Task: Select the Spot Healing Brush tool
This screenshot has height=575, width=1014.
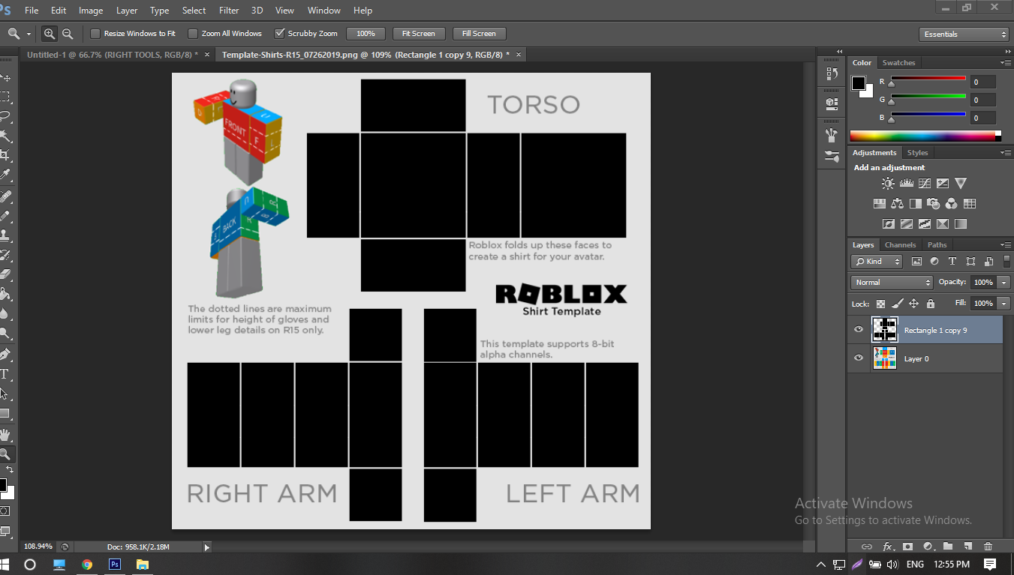Action: point(5,196)
